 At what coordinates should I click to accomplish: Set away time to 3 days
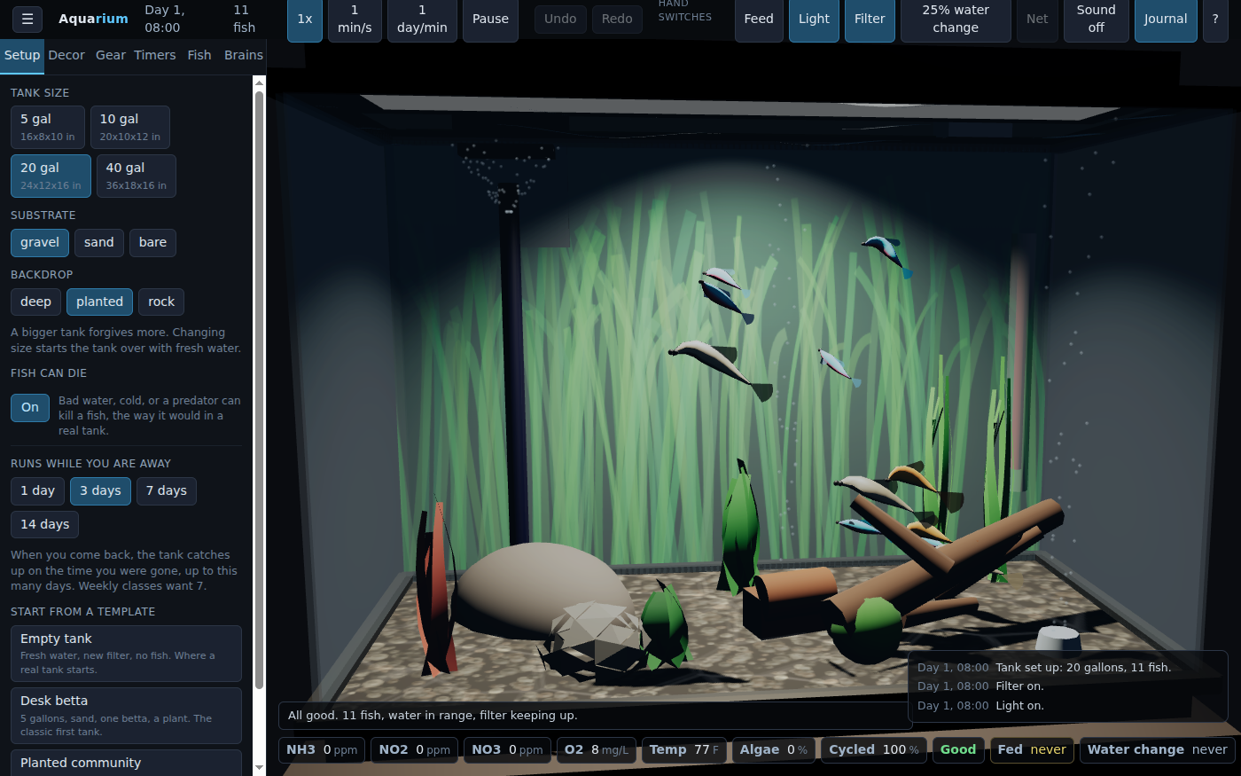point(100,490)
